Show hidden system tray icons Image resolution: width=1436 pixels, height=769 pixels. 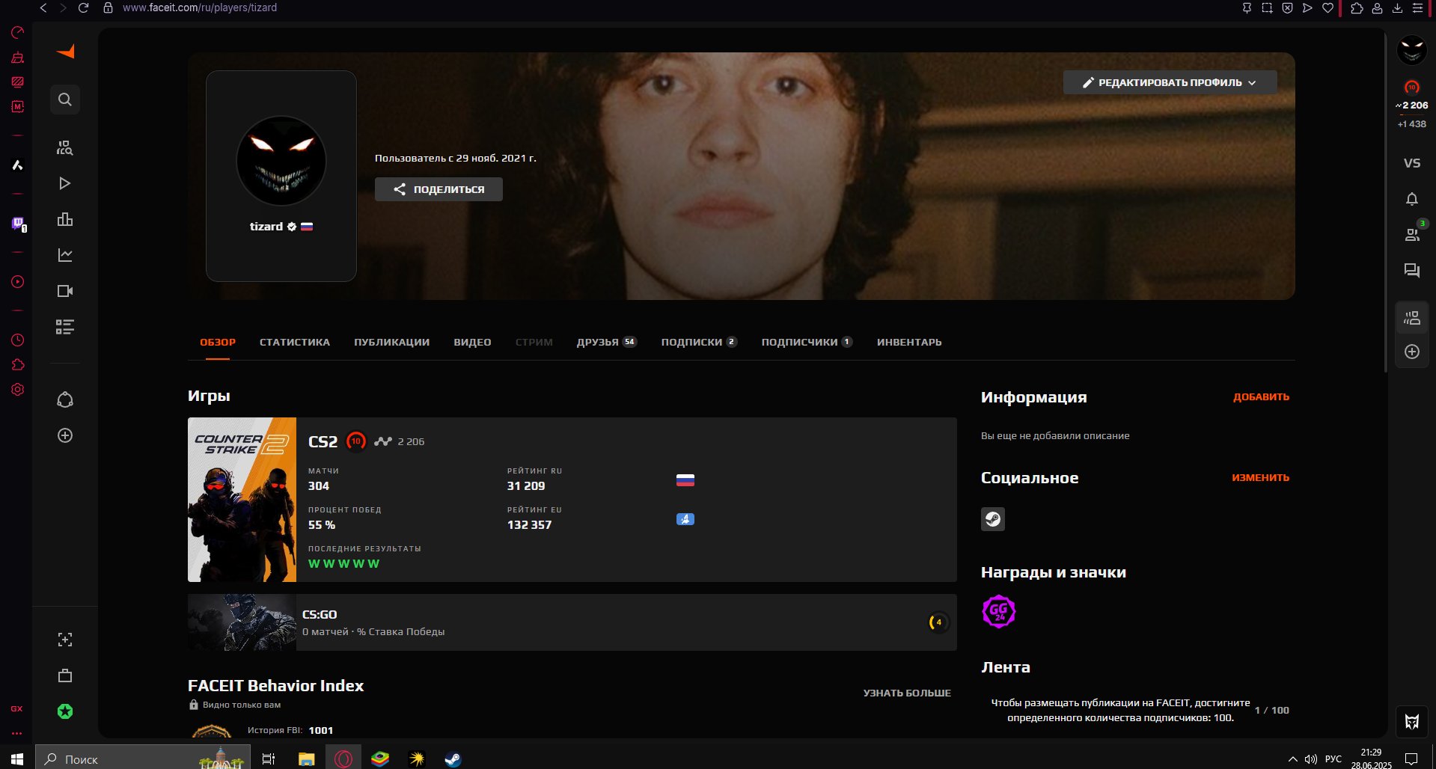[1292, 759]
